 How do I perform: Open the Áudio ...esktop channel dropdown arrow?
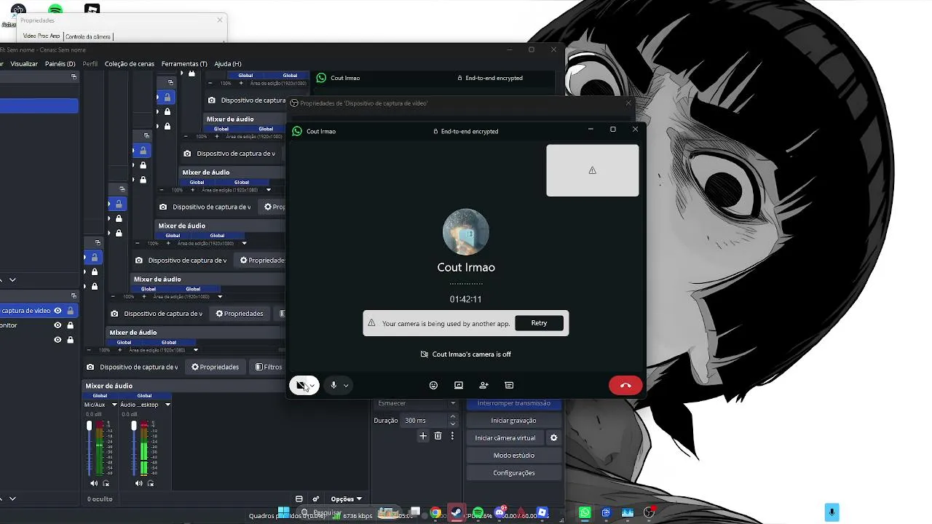167,405
